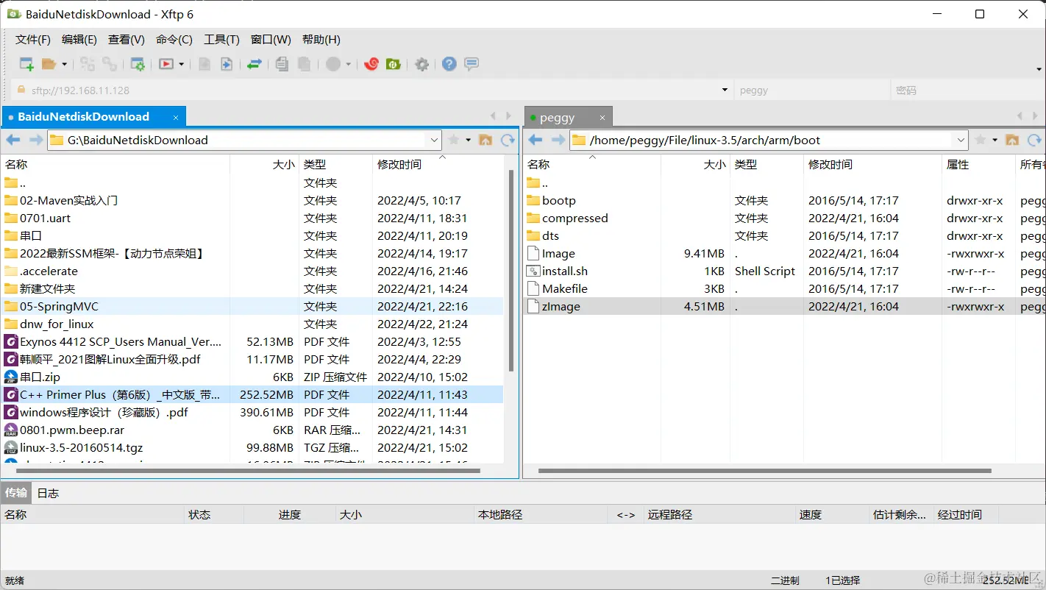Click the grayed Reconnect toolbar icon
This screenshot has width=1046, height=590.
coord(88,64)
